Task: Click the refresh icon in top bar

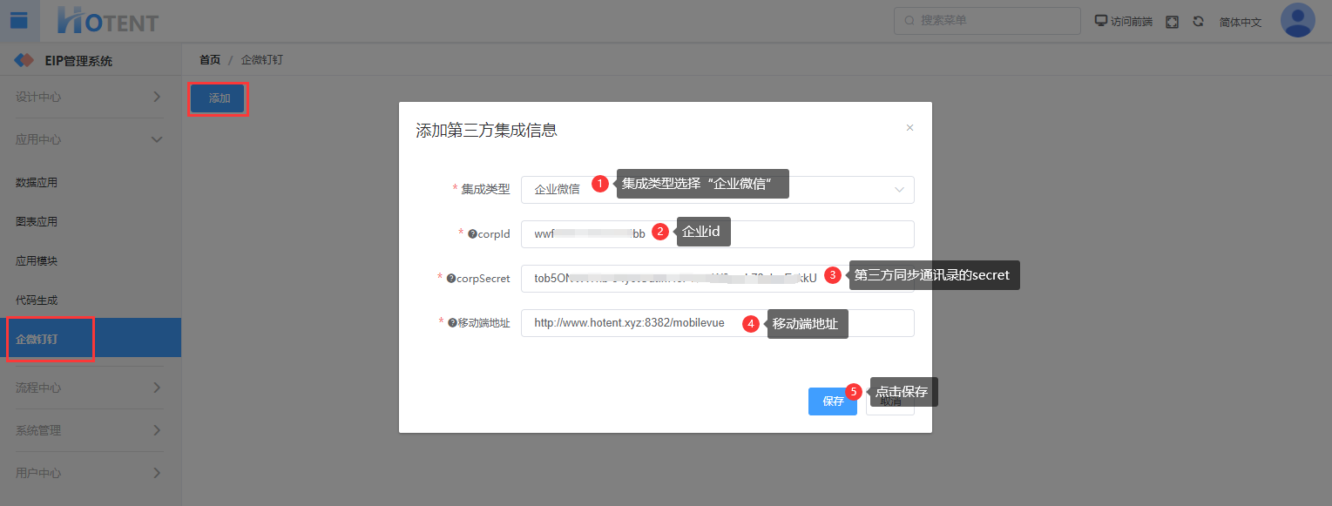Action: (1198, 22)
